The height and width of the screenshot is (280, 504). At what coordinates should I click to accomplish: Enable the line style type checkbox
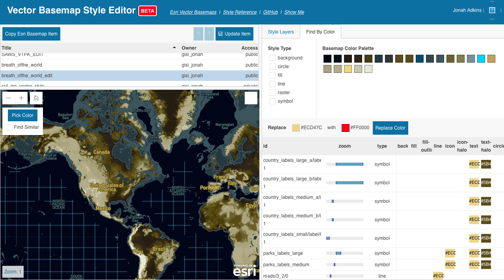[x=273, y=84]
